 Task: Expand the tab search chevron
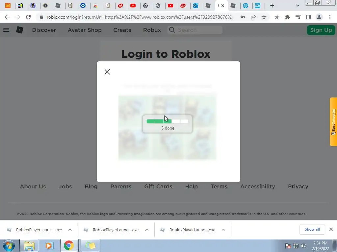click(298, 6)
